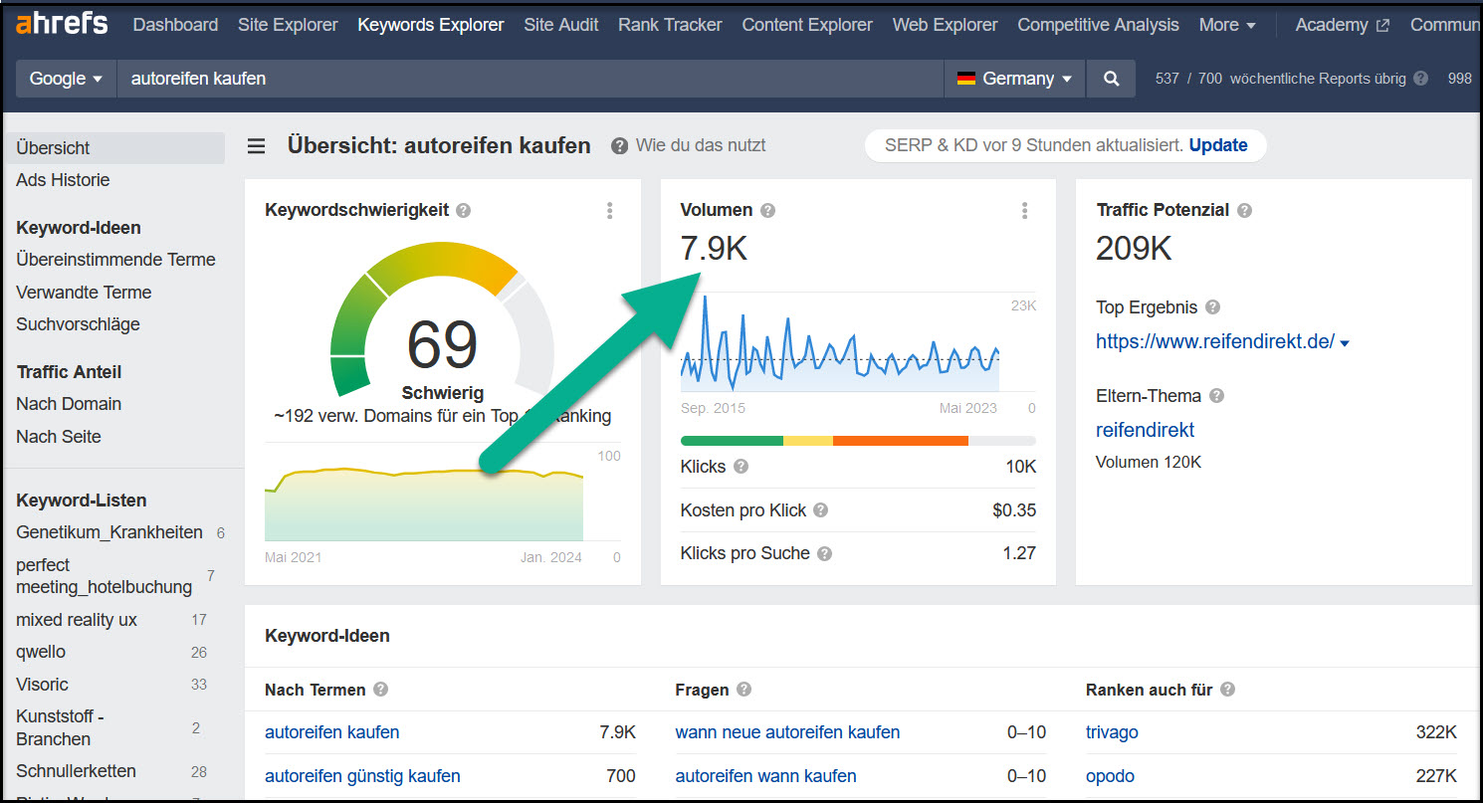
Task: Click help icon next to Fragen
Action: click(x=743, y=690)
